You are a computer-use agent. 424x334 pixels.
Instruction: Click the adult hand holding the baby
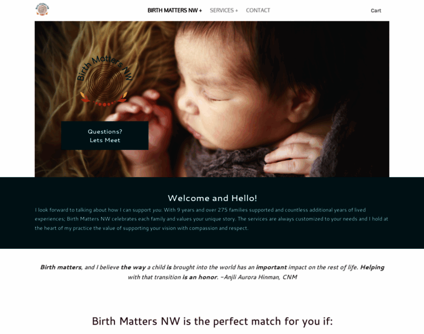pos(292,154)
